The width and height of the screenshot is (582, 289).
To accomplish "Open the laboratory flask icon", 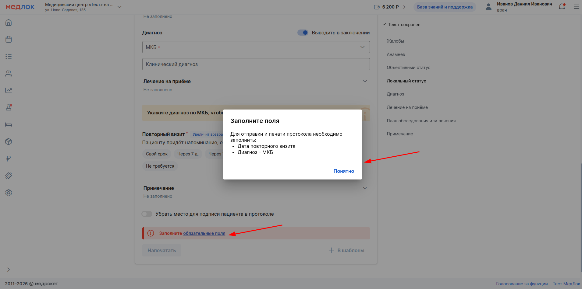I will (9, 107).
